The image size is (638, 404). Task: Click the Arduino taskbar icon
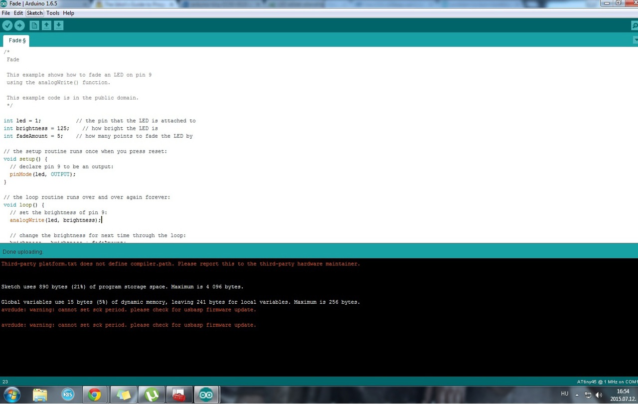[206, 395]
